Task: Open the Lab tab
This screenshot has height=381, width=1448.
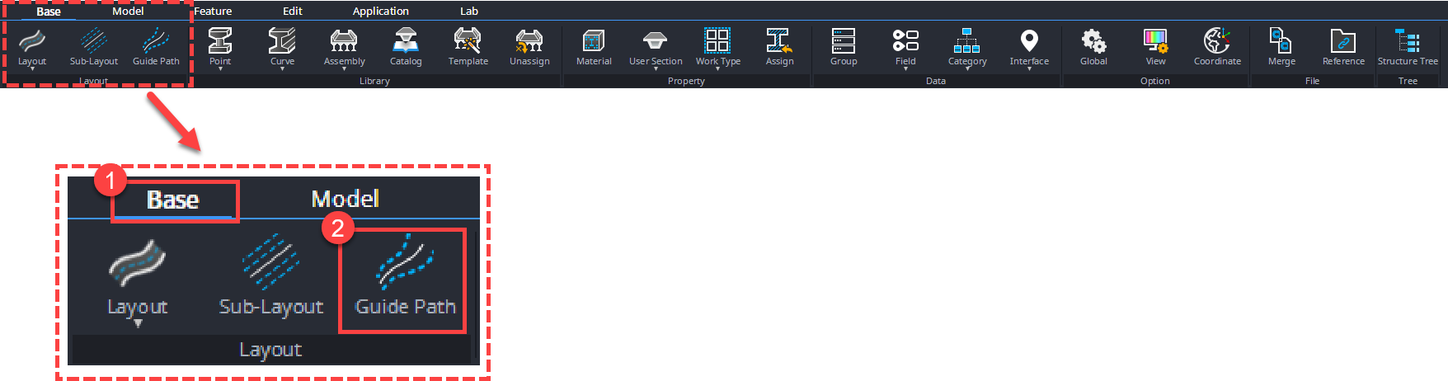Action: tap(469, 12)
